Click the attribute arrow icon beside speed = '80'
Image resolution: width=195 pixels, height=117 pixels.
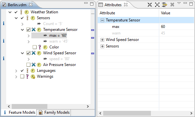[45, 59]
